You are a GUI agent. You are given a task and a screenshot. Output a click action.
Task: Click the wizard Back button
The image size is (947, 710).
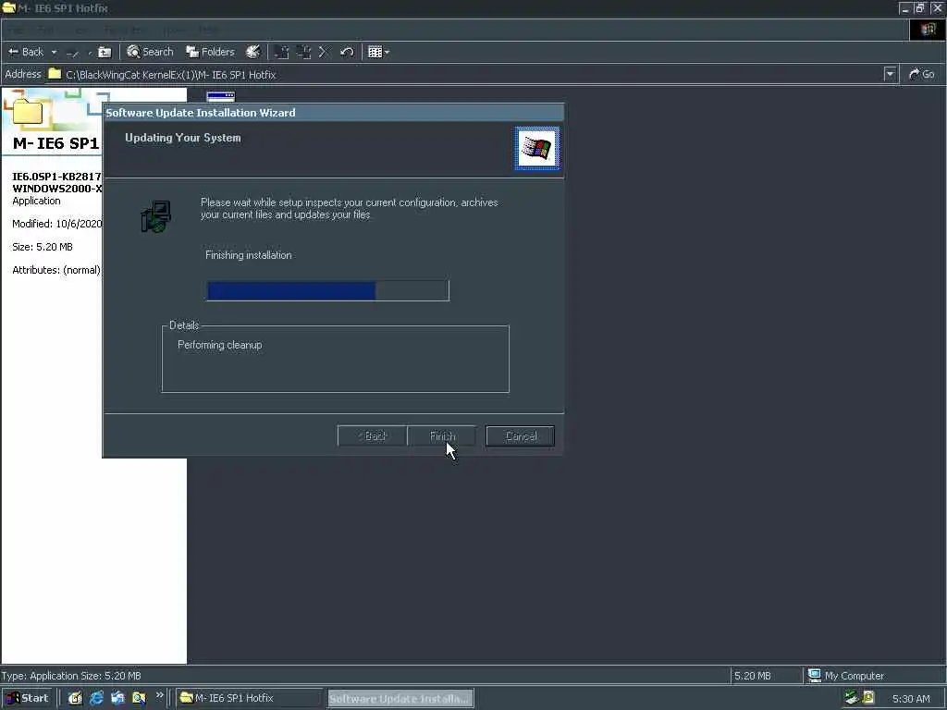(372, 436)
